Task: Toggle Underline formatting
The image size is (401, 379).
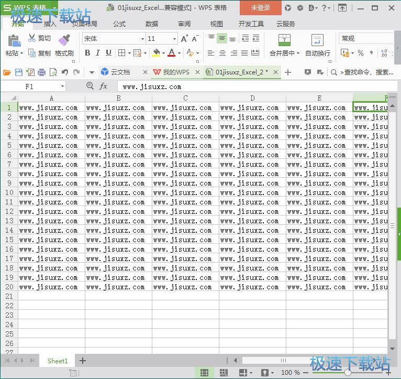Action: [x=108, y=53]
